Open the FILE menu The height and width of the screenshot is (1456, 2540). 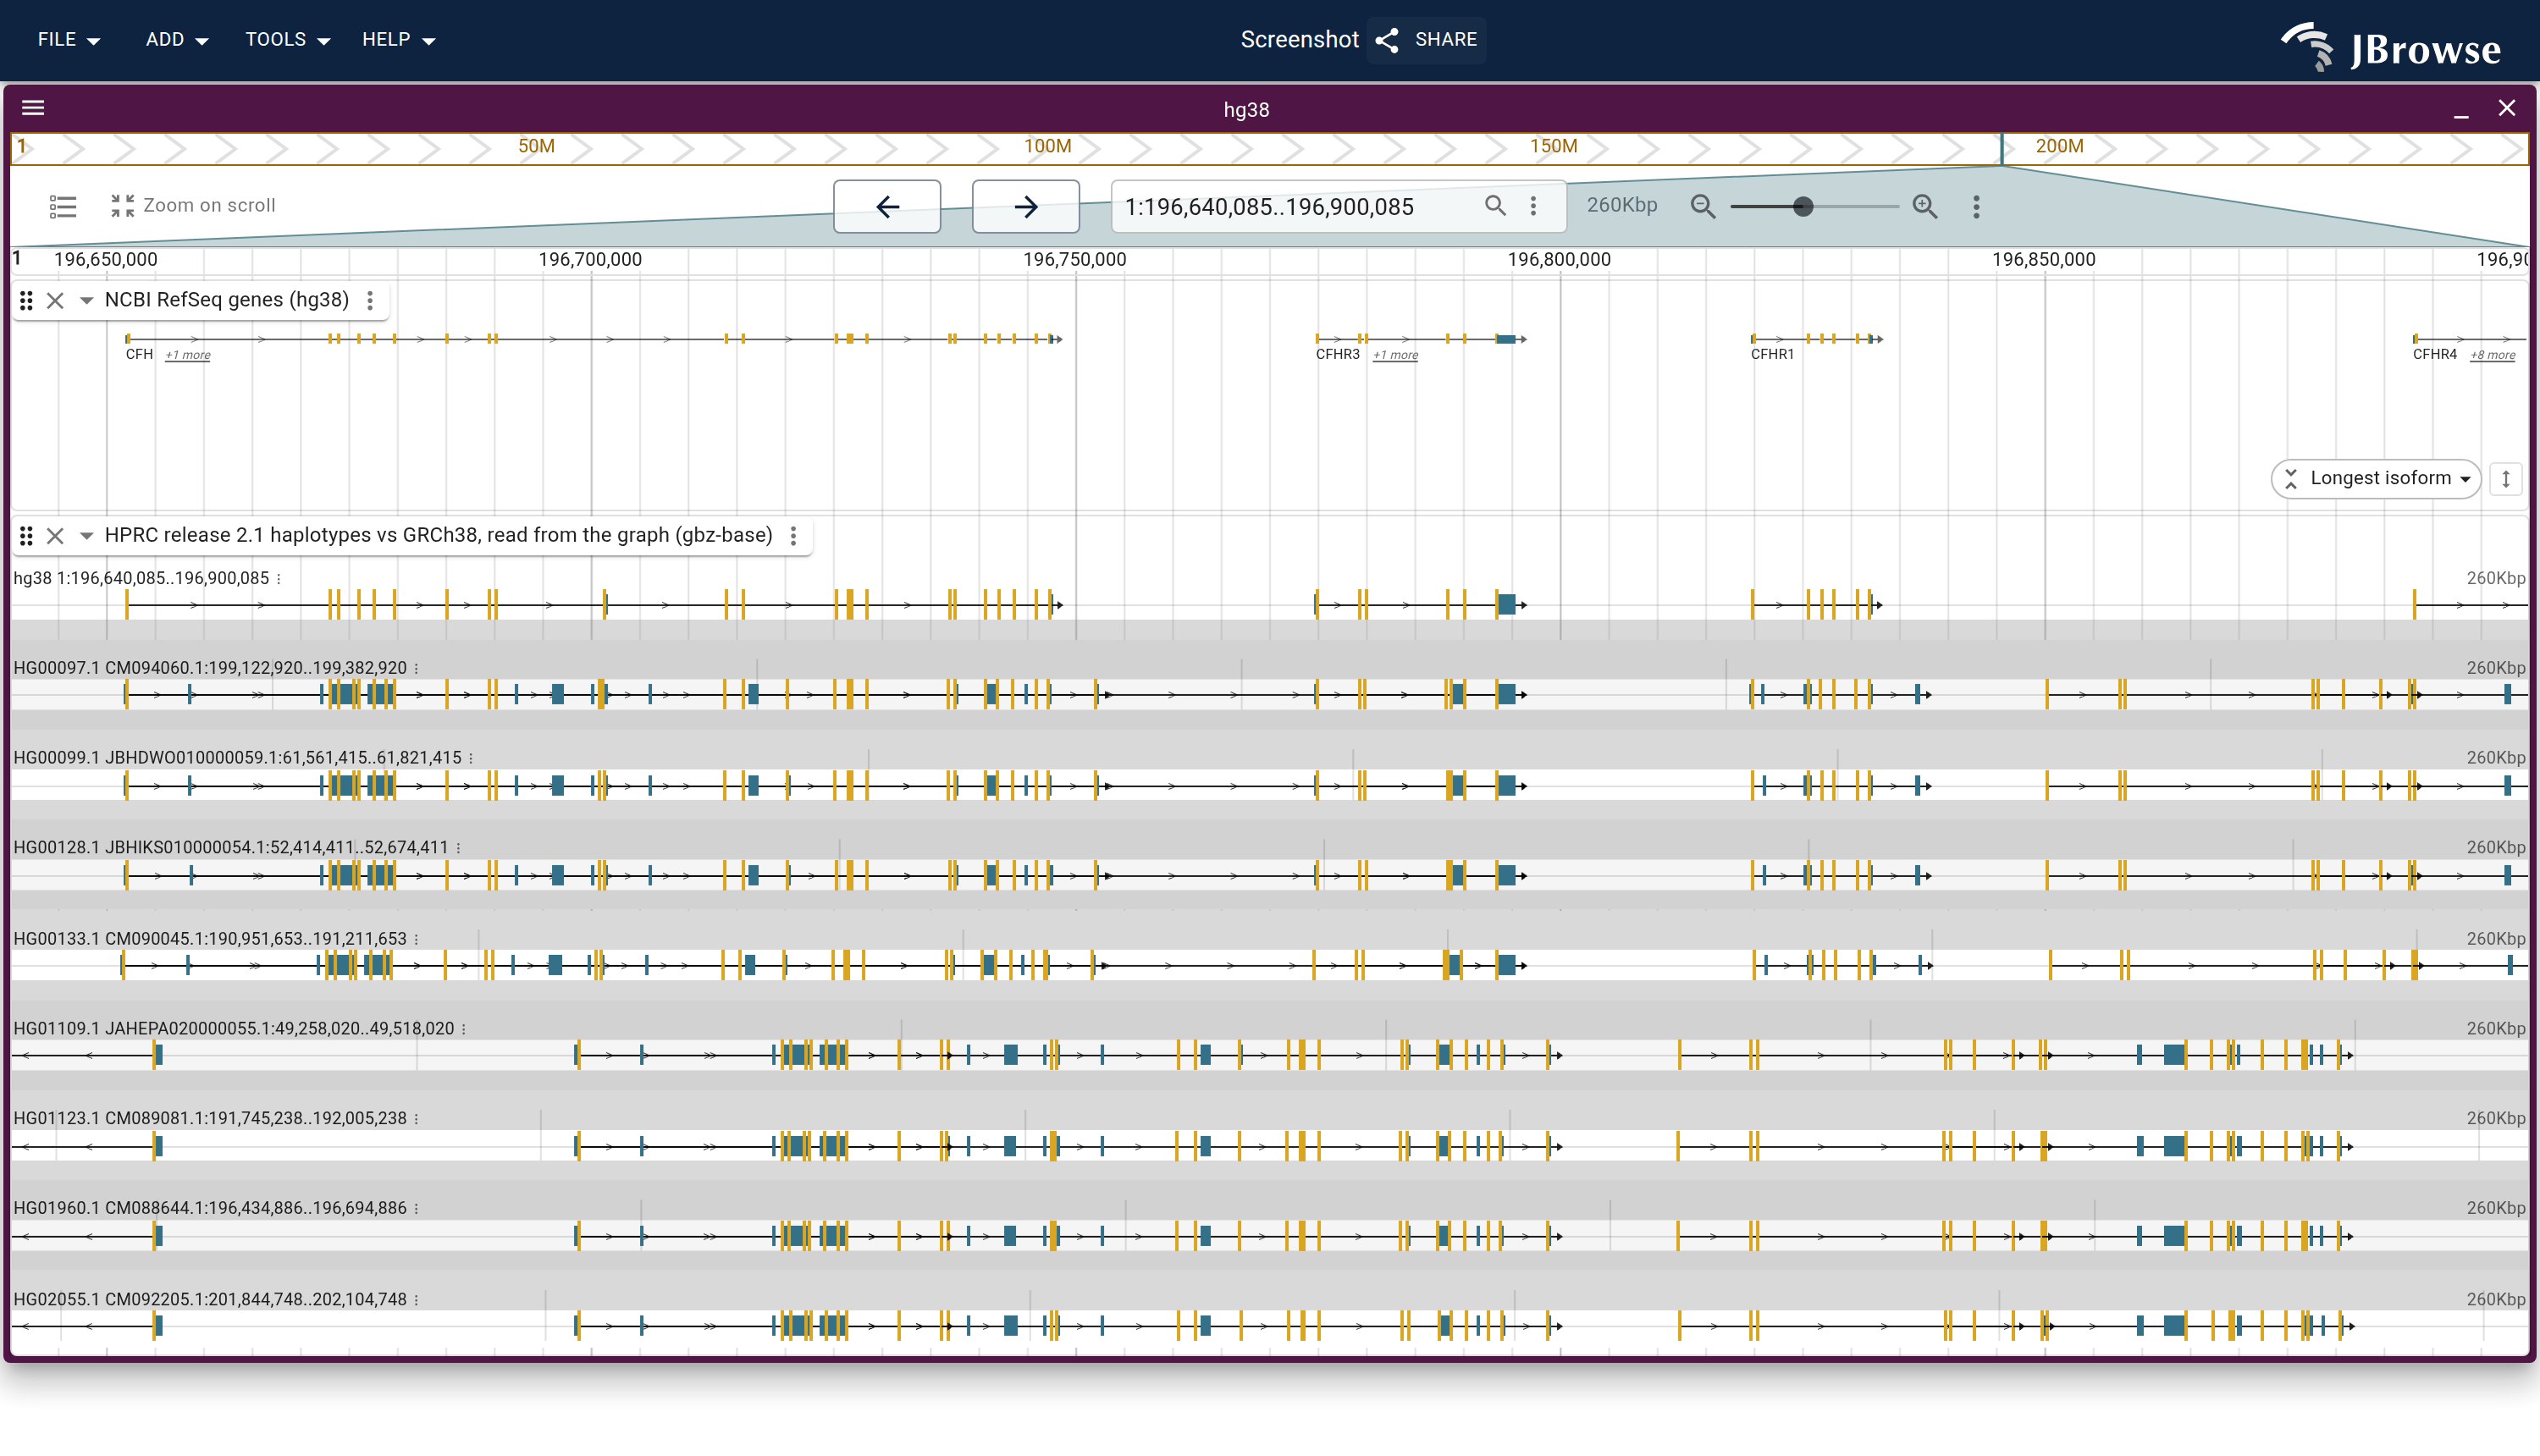68,40
